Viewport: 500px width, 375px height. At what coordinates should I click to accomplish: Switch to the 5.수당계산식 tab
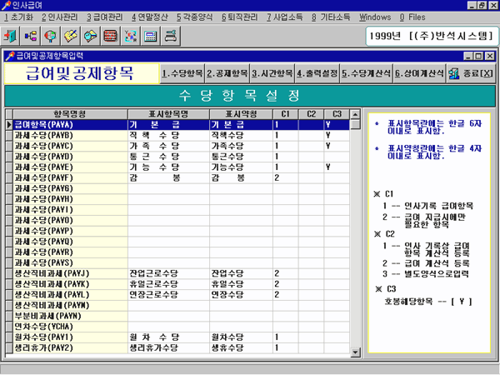[x=365, y=73]
